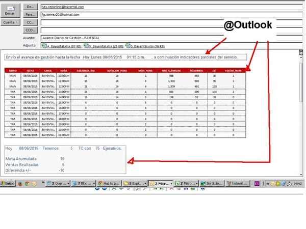The height and width of the screenshot is (229, 306).
Task: Click the -10 difference value
Action: point(62,170)
